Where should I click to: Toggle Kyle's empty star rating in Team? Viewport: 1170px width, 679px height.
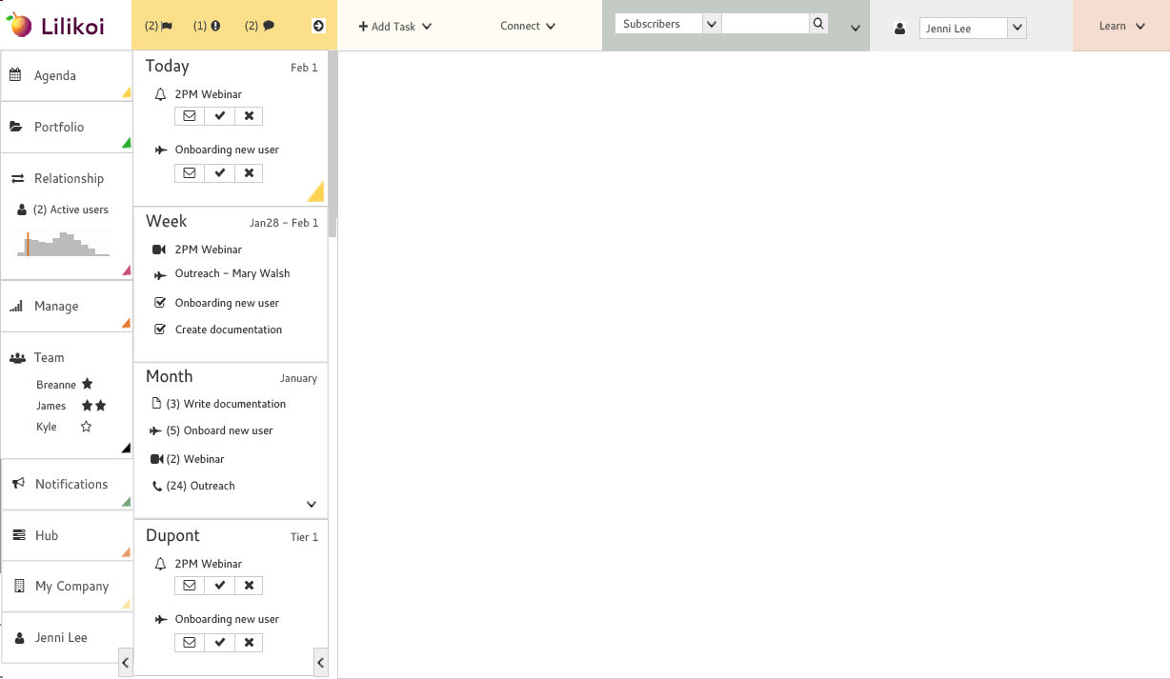pos(86,427)
